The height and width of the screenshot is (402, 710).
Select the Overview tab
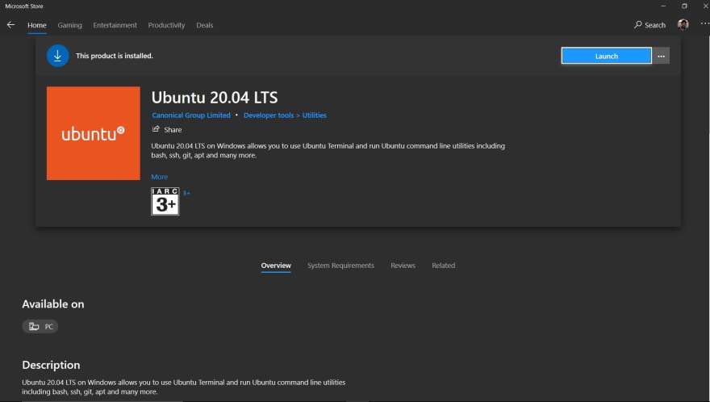pyautogui.click(x=276, y=266)
